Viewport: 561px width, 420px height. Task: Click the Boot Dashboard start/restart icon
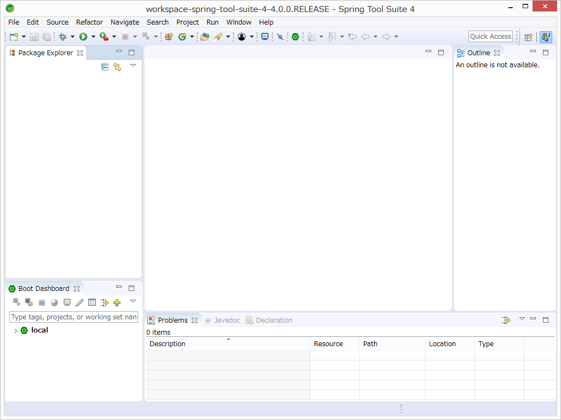coord(16,302)
